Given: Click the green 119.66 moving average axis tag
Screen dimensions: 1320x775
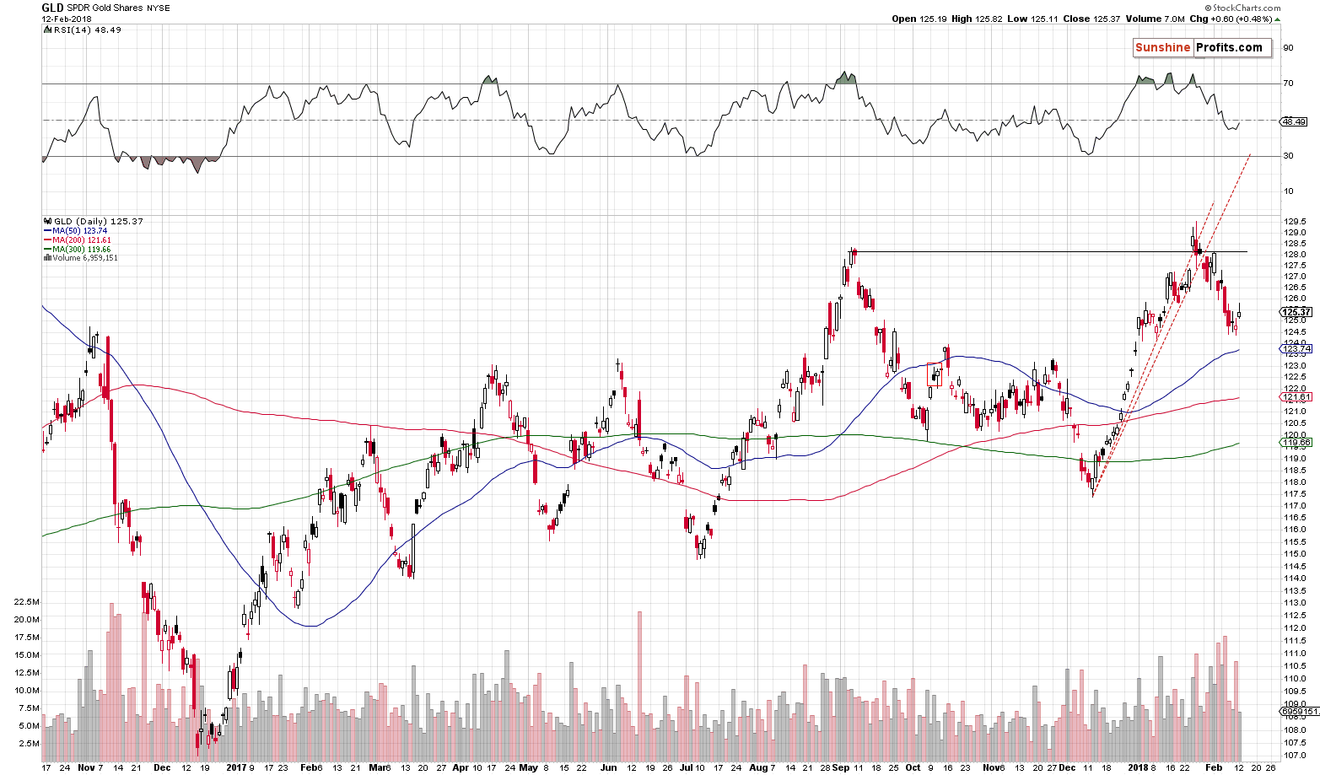Looking at the screenshot, I should [1297, 443].
